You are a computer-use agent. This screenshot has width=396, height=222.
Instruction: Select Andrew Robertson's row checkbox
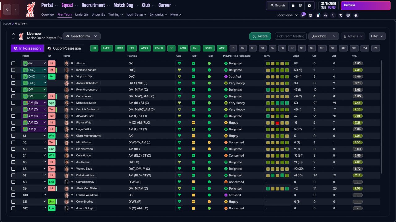[x=13, y=83]
